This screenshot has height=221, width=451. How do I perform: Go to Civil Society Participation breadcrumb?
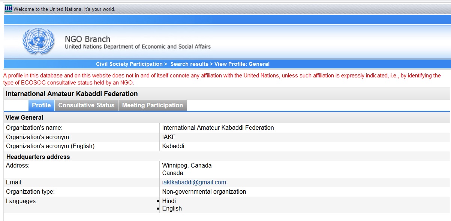click(129, 64)
